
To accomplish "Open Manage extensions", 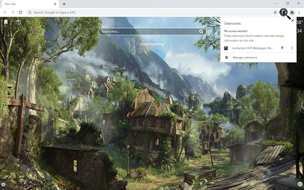I will 245,57.
